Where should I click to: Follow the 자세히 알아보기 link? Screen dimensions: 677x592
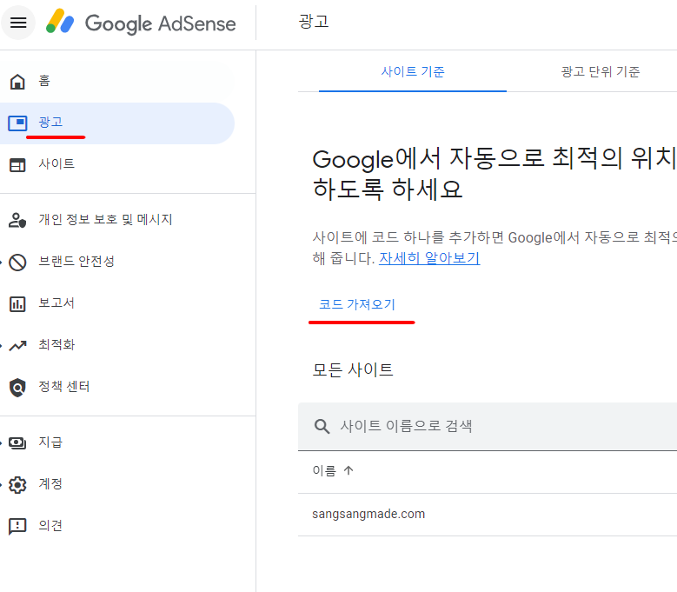(x=429, y=258)
